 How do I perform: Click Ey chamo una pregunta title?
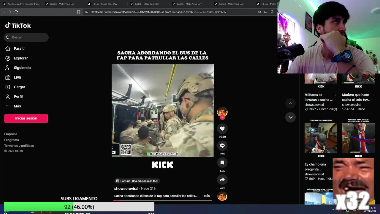pos(315,166)
